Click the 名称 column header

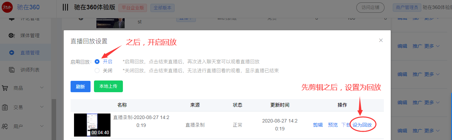click(122, 105)
